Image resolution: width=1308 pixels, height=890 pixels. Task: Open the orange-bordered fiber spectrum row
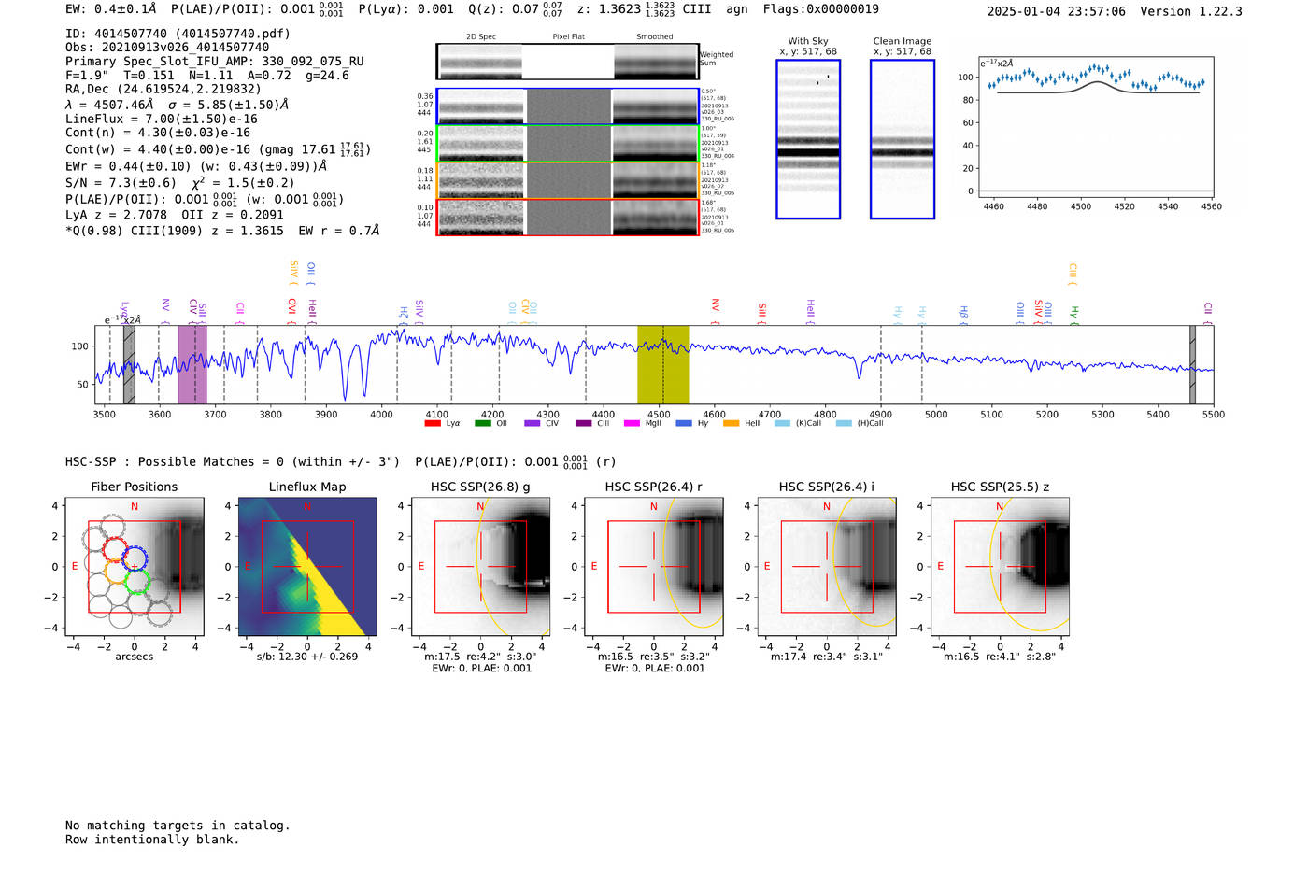(567, 180)
